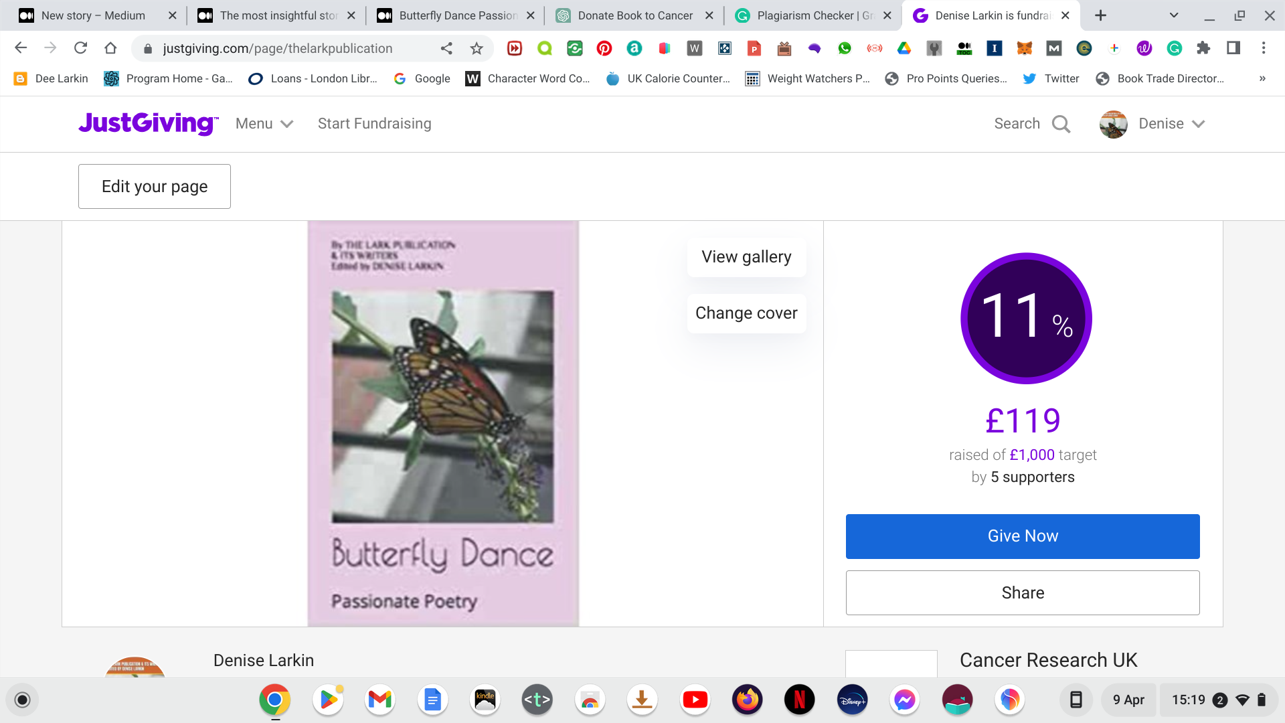1285x723 pixels.
Task: Open Netflix app in the shelf
Action: point(799,700)
